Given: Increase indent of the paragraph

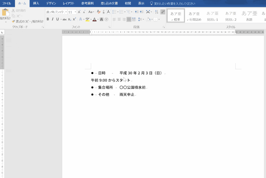Looking at the screenshot, I should (142, 12).
